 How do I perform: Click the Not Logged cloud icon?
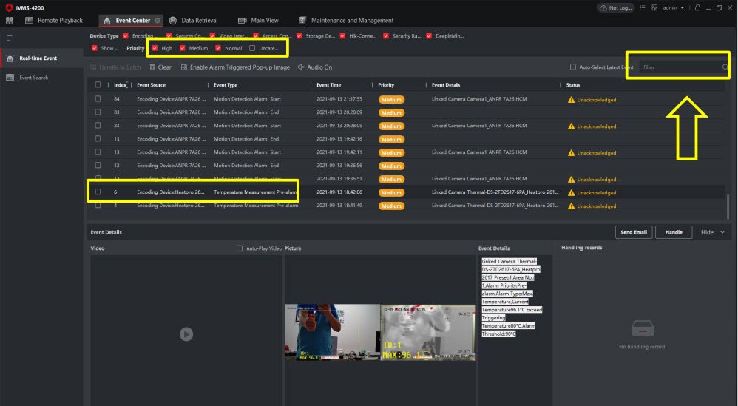click(x=604, y=7)
